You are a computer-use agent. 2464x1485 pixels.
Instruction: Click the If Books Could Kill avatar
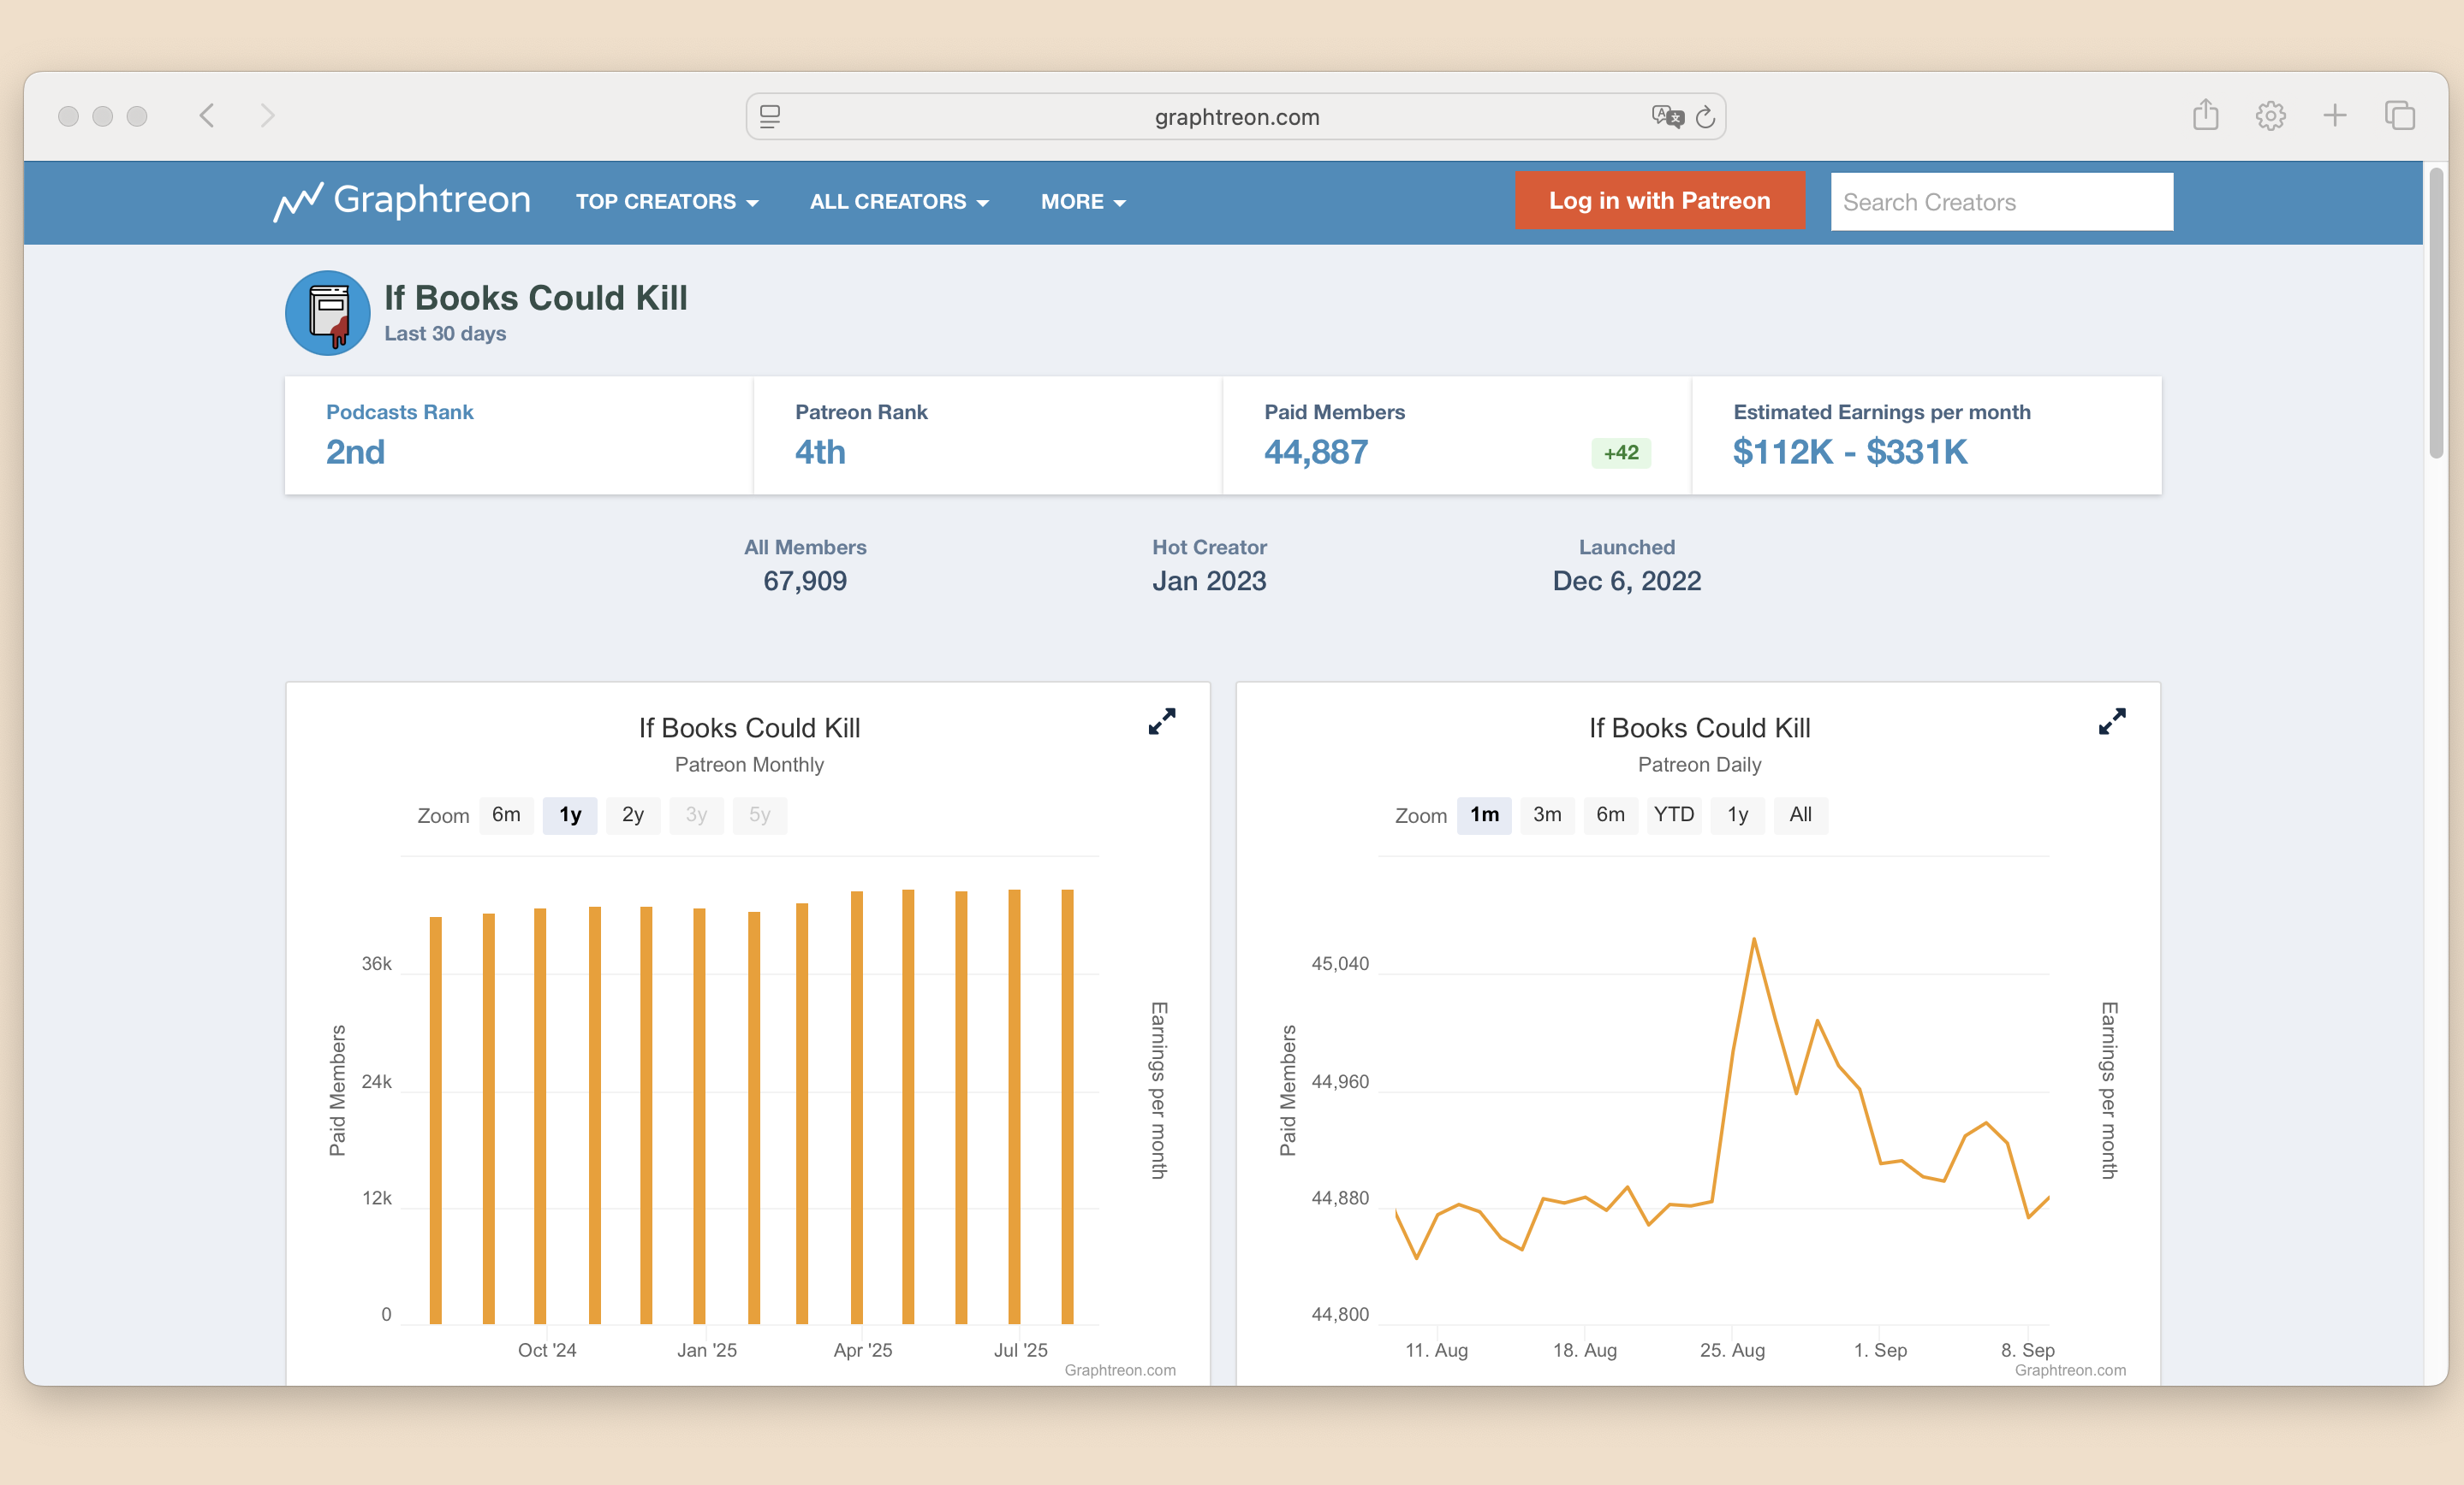click(x=327, y=313)
